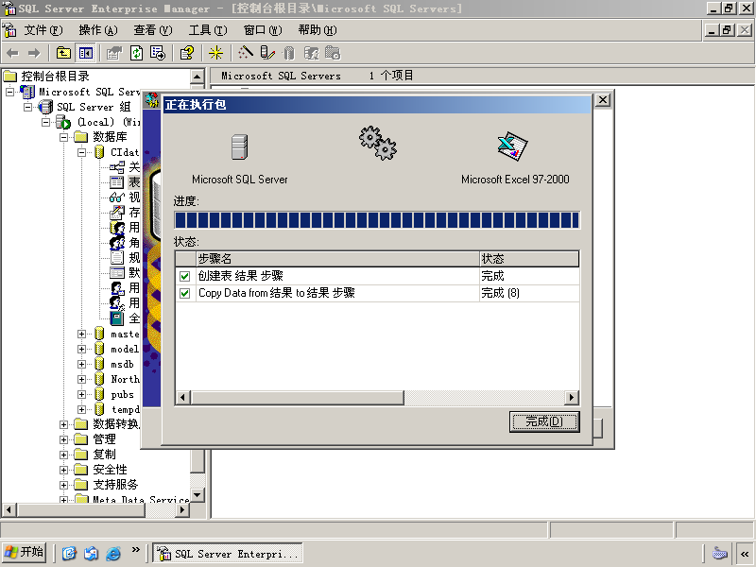Collapse the 数据库 folder node
The image size is (756, 567).
(x=63, y=137)
